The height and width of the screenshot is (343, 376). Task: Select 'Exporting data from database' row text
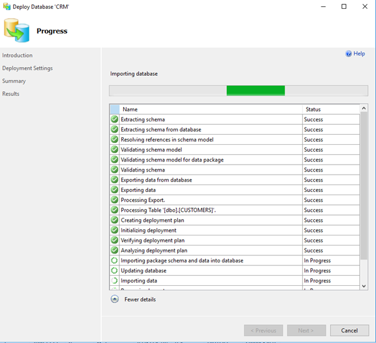[x=157, y=180]
